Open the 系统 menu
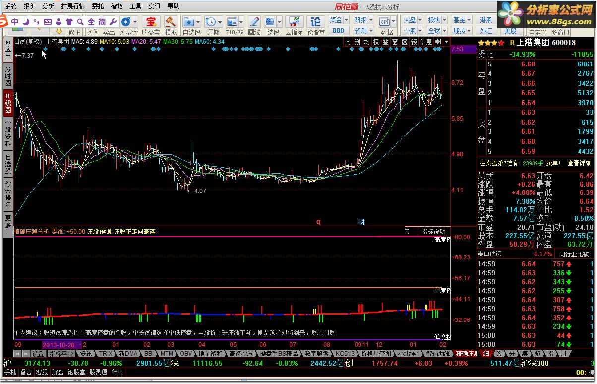Image resolution: width=597 pixels, height=384 pixels. (10, 6)
